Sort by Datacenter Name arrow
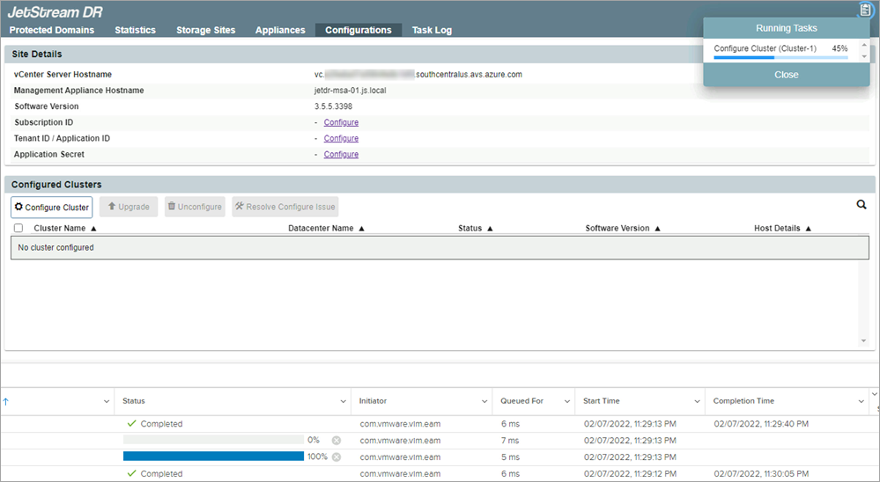Viewport: 880px width, 482px height. pyautogui.click(x=361, y=229)
